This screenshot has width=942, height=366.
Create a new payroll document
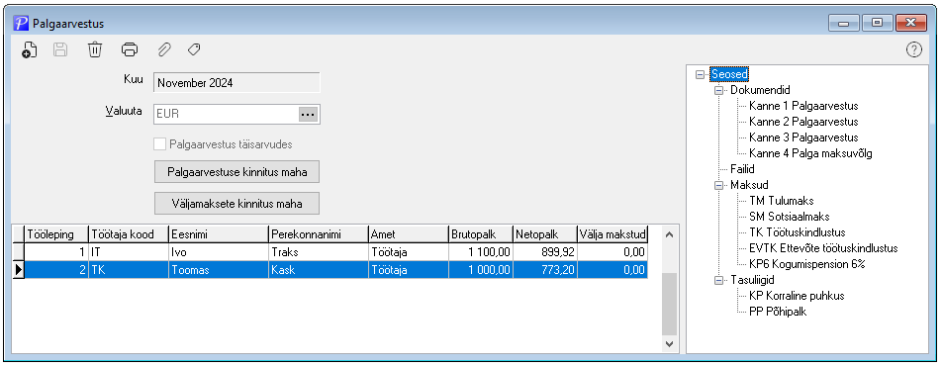coord(30,49)
